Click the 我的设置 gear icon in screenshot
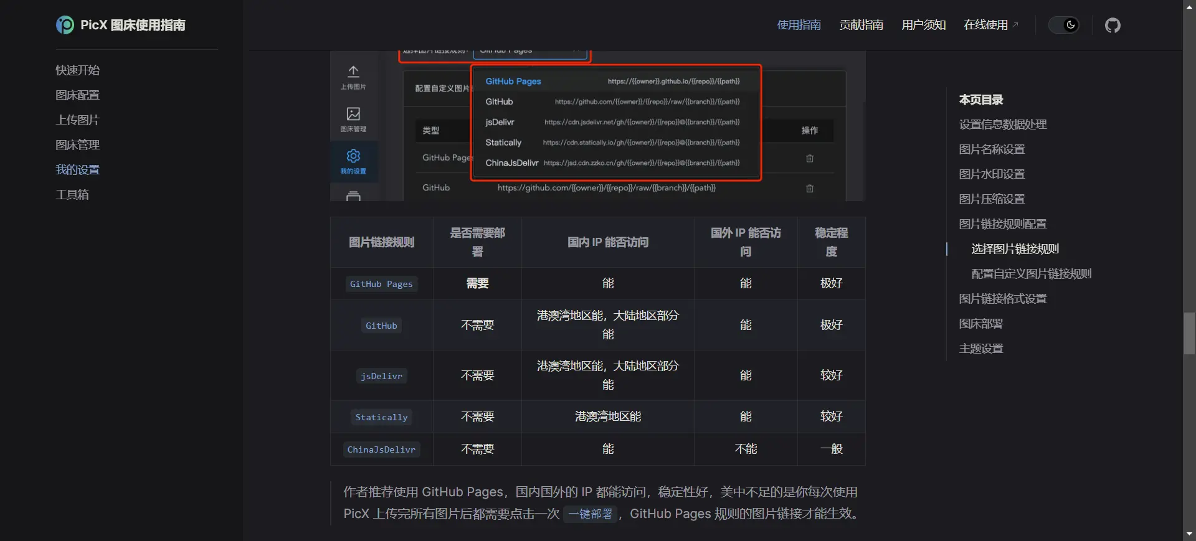The height and width of the screenshot is (541, 1196). click(x=353, y=156)
